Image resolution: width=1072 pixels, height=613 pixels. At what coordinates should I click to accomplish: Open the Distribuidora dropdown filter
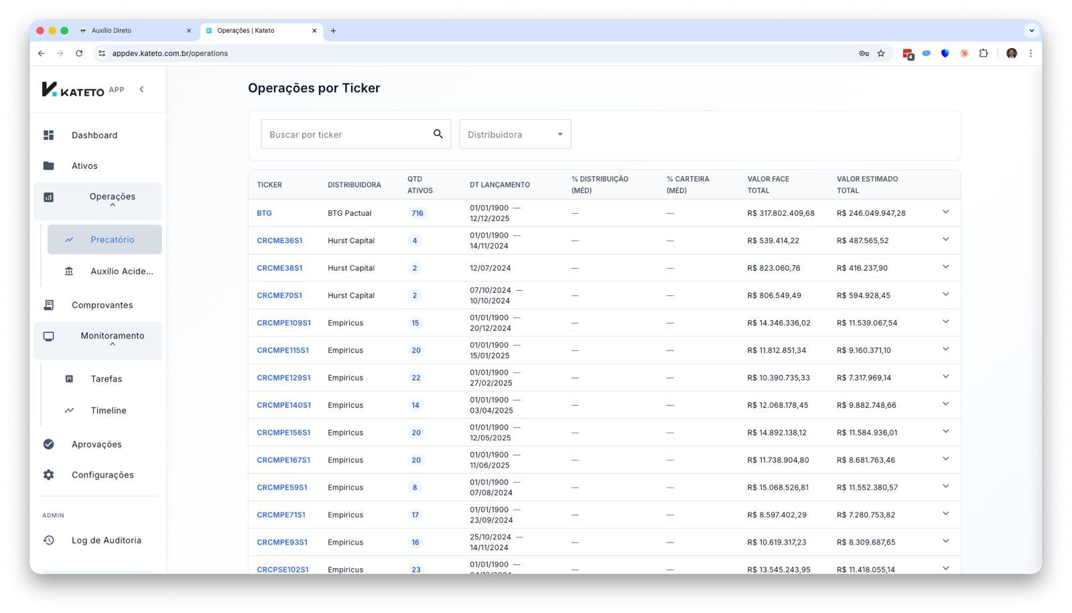coord(515,135)
